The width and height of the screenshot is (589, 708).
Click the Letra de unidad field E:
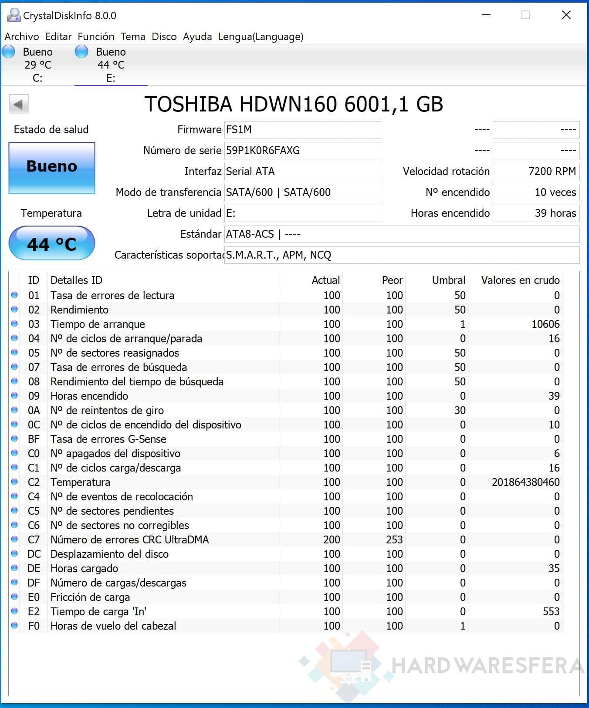pyautogui.click(x=303, y=213)
